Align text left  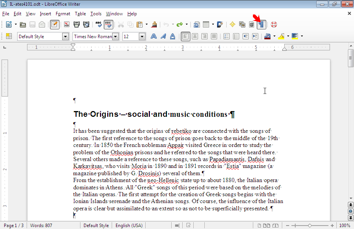point(185,36)
